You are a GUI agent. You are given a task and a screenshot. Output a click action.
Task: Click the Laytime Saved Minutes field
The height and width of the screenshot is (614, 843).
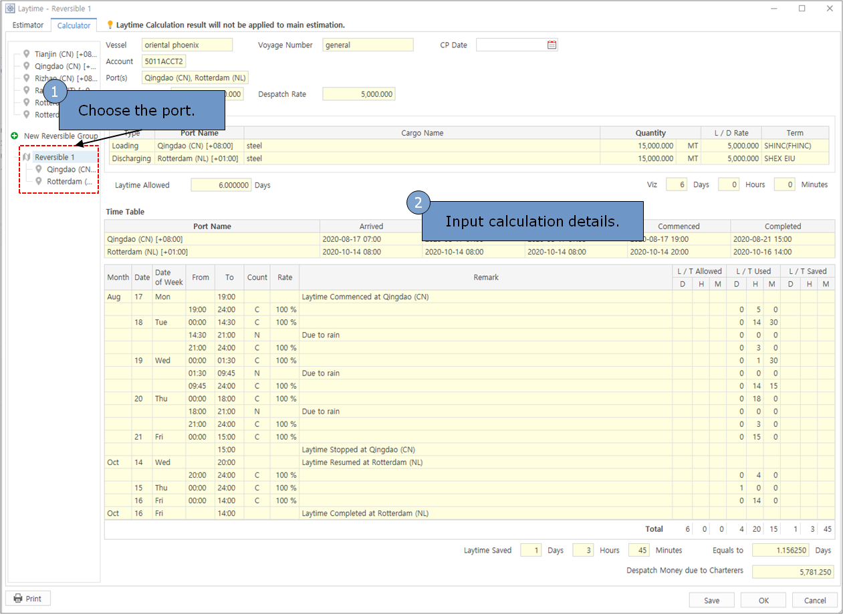pos(639,551)
